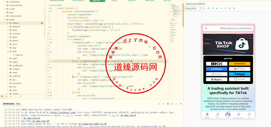Toggle the lock icon in preview toolbar

(x=230, y=8)
